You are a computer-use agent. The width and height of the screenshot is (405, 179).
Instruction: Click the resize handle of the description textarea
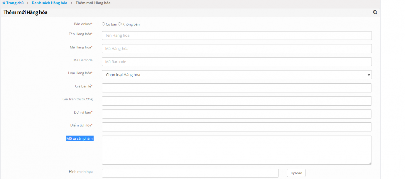coord(370,162)
